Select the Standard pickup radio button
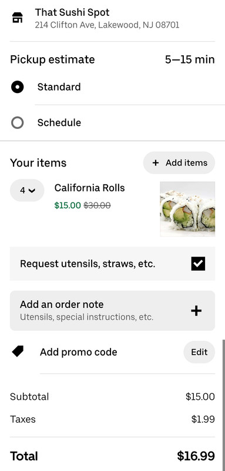Screen dimensions: 225x471 (x=18, y=87)
